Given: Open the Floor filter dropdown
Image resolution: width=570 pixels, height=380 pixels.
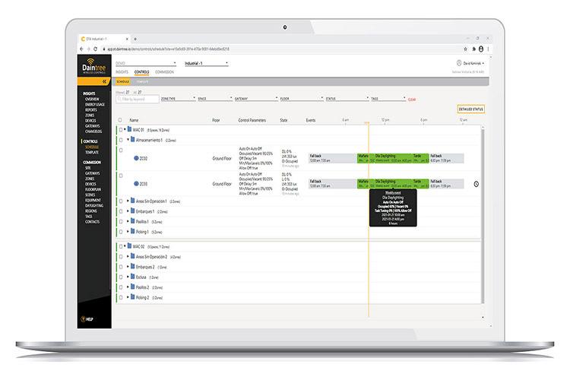Looking at the screenshot, I should click(x=302, y=99).
